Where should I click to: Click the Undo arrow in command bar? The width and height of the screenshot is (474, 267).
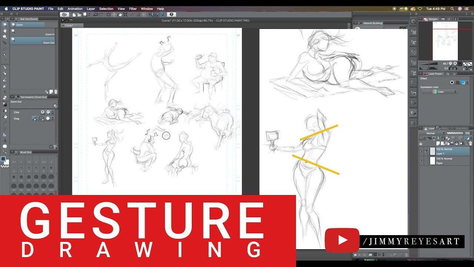(96, 14)
